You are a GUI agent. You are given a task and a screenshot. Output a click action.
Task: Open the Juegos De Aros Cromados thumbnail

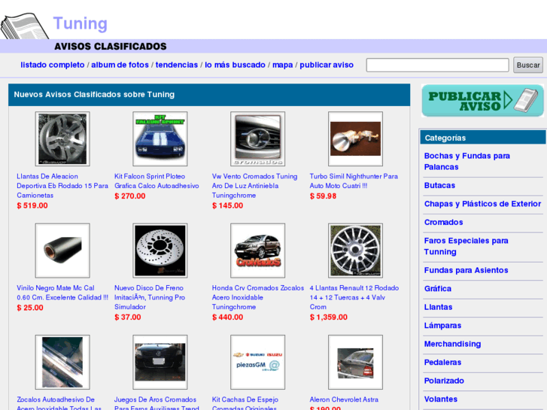click(x=160, y=362)
